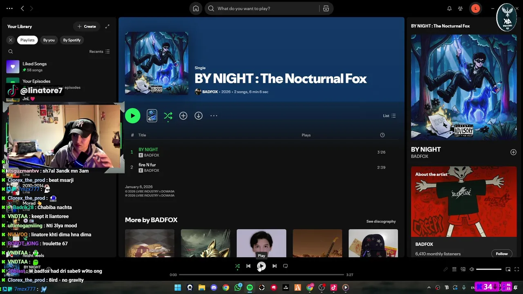Click the BADFOX link under fire N fur
The height and width of the screenshot is (294, 523).
point(152,170)
